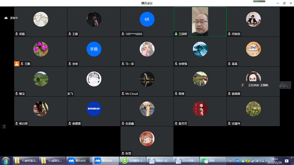
Task: Click muted microphone icon next to 梁磊
Action: tap(17, 34)
